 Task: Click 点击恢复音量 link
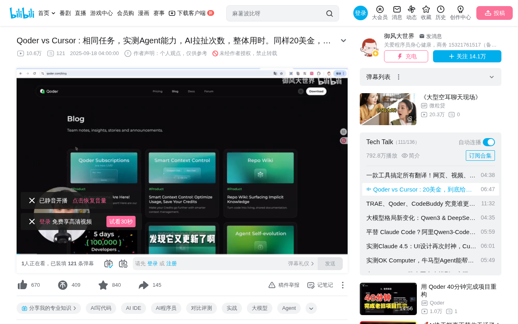pos(89,200)
